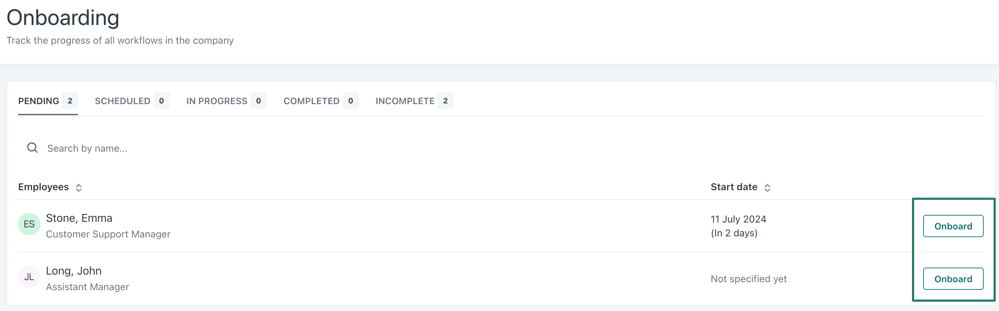This screenshot has height=311, width=999.
Task: Onboard John Long
Action: coord(953,279)
